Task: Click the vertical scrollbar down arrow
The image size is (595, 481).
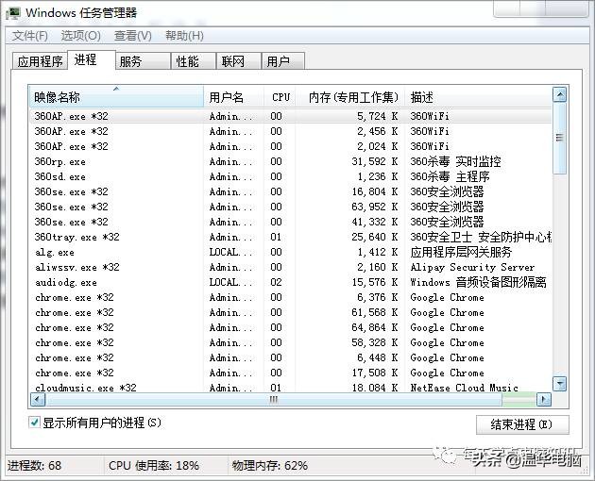Action: 560,384
